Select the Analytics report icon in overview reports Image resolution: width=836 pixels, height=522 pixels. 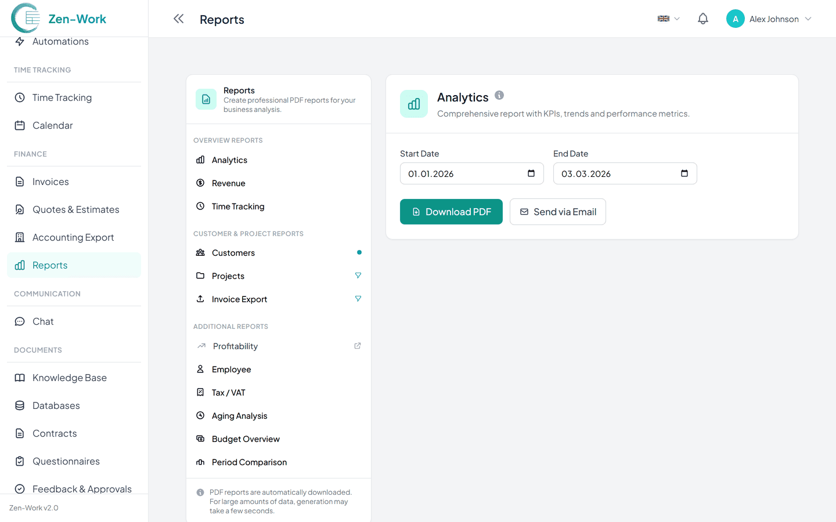point(201,159)
